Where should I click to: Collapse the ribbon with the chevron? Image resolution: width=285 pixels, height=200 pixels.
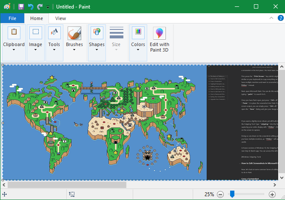271,18
